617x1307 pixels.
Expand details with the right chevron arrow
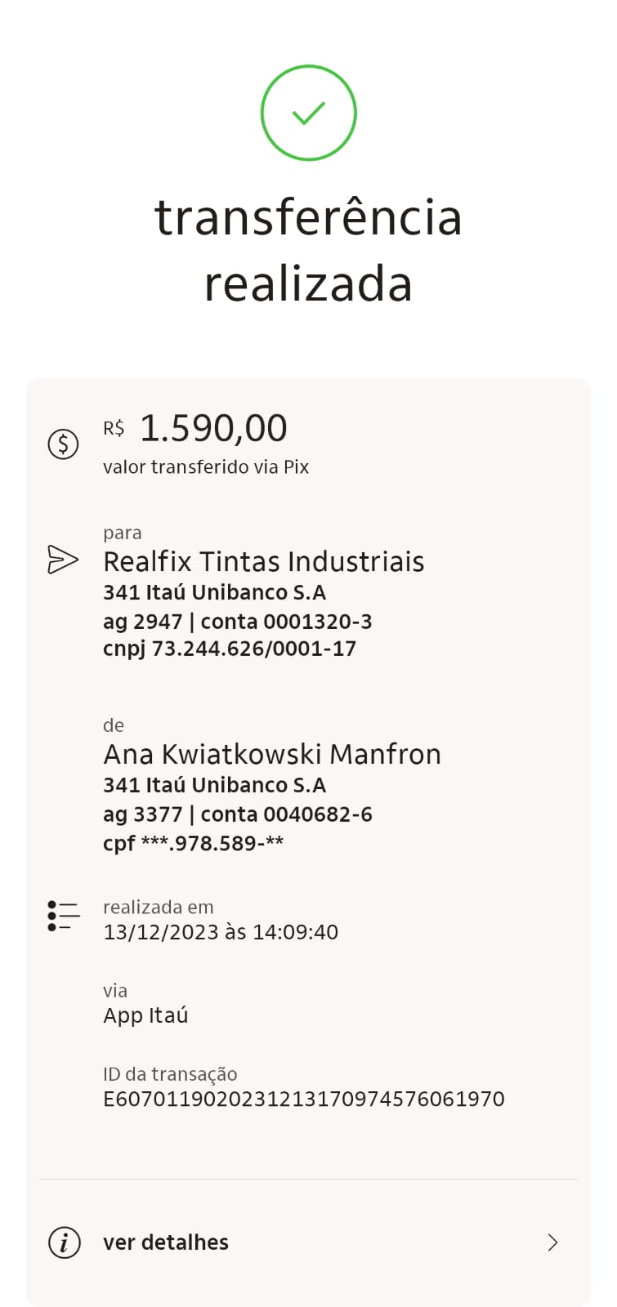click(x=552, y=1242)
